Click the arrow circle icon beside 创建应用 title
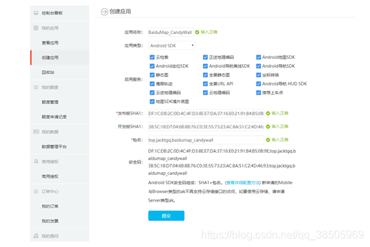Image resolution: width=370 pixels, height=247 pixels. coord(104,11)
